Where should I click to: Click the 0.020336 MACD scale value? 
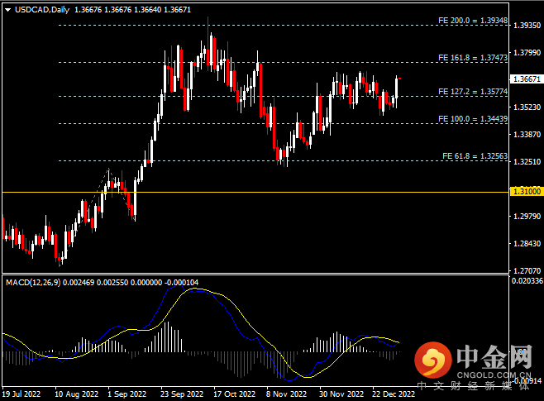coord(527,281)
